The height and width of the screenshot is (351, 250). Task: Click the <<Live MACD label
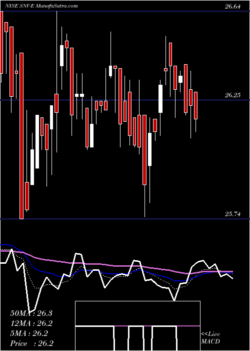click(x=210, y=338)
